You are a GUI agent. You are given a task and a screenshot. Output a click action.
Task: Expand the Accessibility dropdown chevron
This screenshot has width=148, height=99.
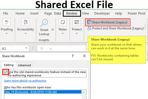26,33
